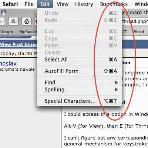
Task: Click the post time 'Today, 05:46'
Action: [x=17, y=54]
